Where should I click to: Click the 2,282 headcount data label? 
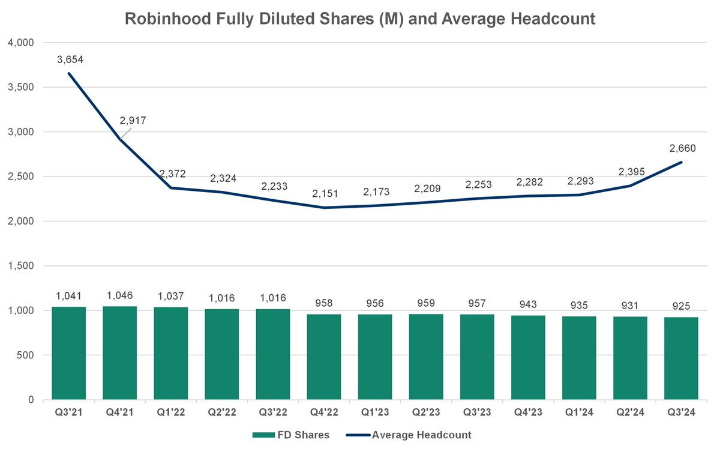coord(529,182)
